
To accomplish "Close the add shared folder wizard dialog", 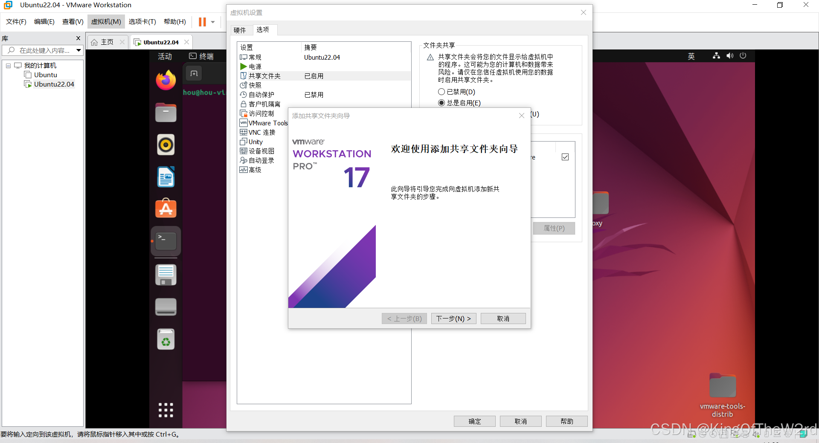I will coord(521,116).
